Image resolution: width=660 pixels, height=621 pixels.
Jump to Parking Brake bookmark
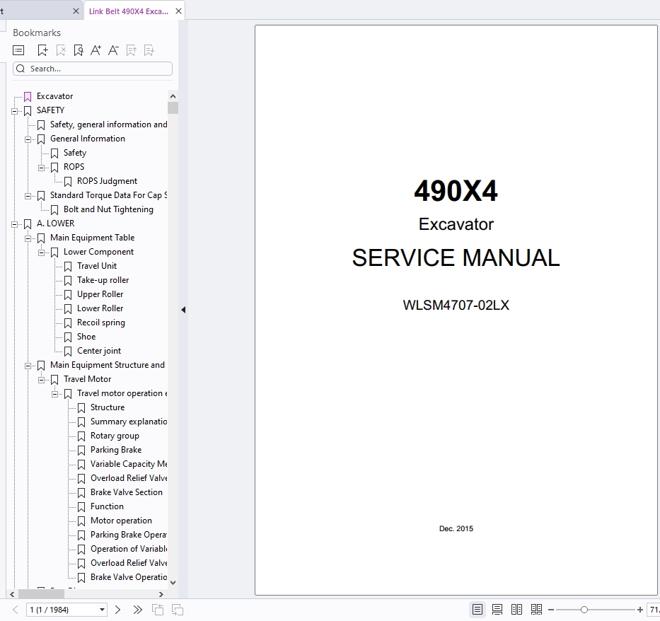pyautogui.click(x=115, y=450)
